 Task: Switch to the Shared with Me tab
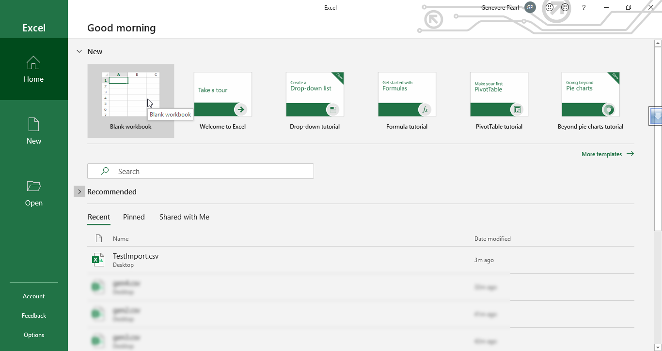coord(184,217)
